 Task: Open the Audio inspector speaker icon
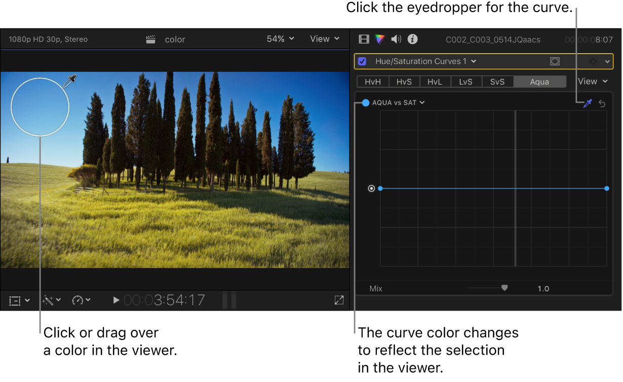[396, 39]
